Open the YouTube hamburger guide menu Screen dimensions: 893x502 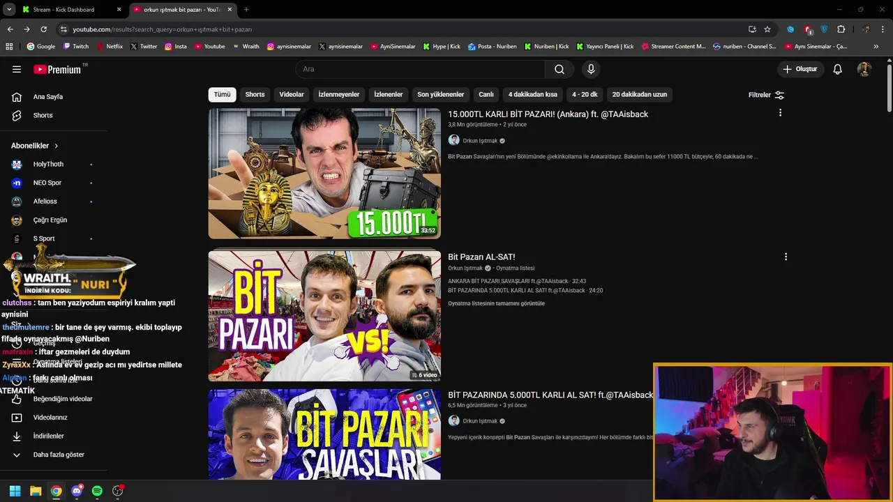pos(17,69)
